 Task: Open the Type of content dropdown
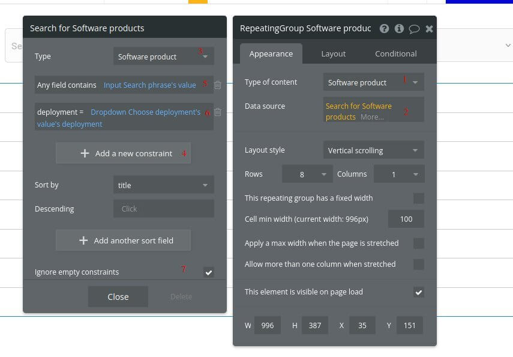373,82
